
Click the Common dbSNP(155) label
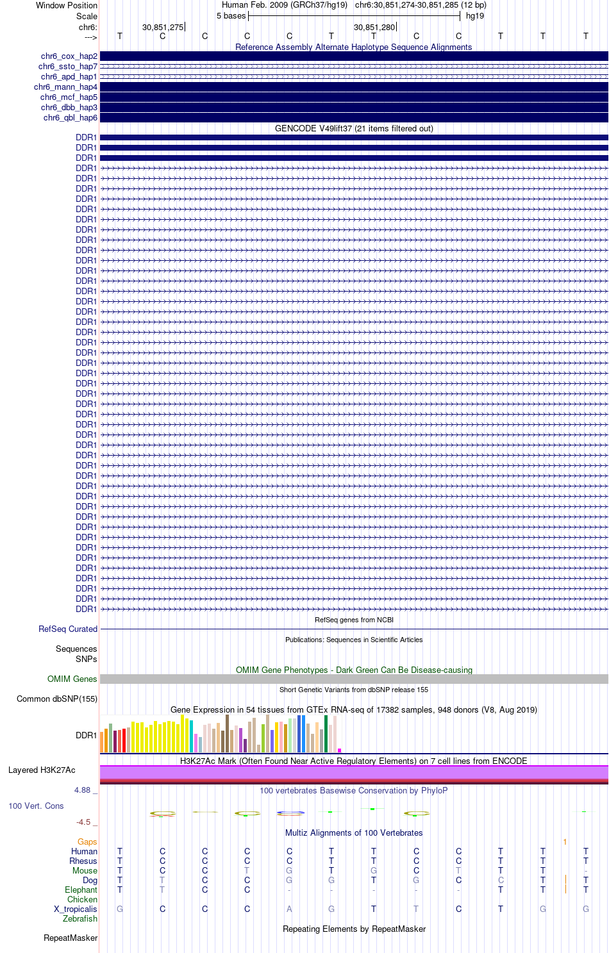[x=57, y=699]
